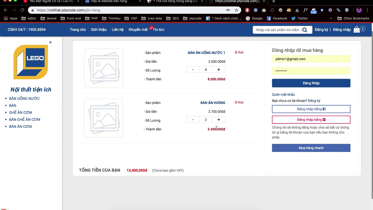Show hidden bookmarks via double chevron
This screenshot has height=210, width=373.
coord(331,18)
